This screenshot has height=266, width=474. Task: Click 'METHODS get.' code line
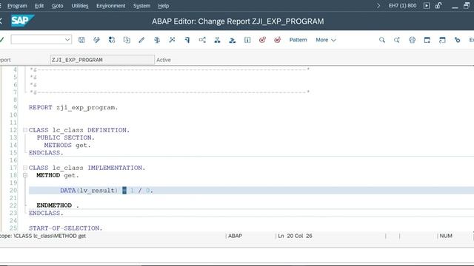click(67, 145)
